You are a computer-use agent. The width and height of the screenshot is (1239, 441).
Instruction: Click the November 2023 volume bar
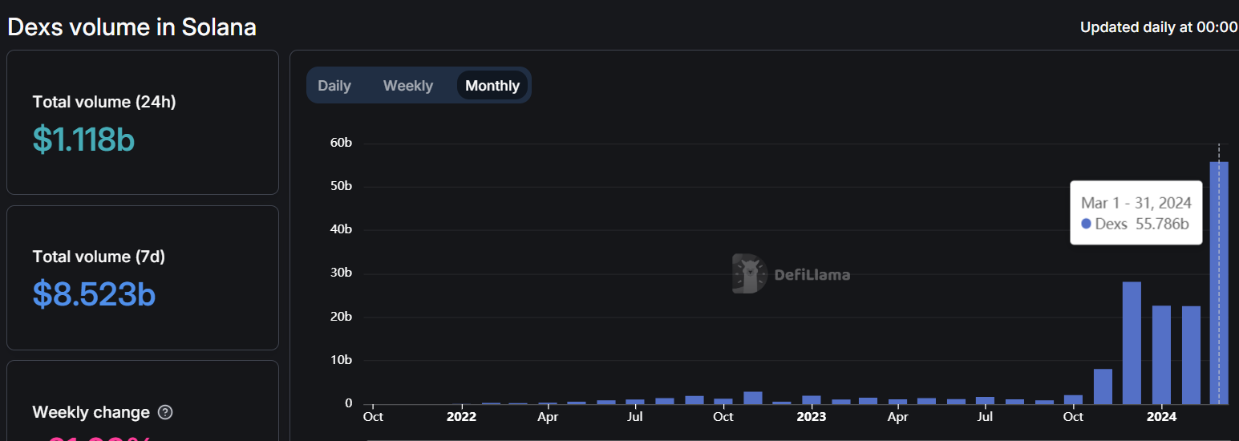coord(1103,386)
